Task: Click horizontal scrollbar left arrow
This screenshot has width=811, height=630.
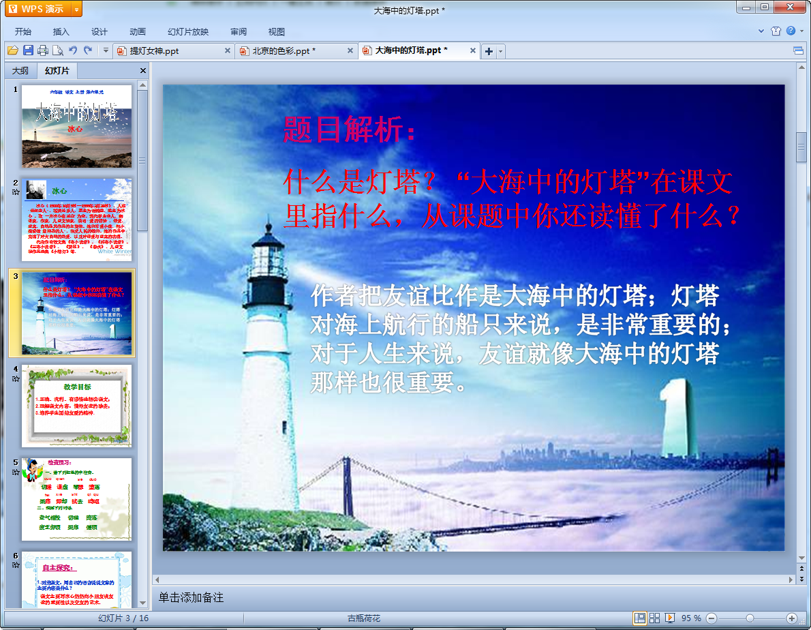Action: pyautogui.click(x=157, y=580)
